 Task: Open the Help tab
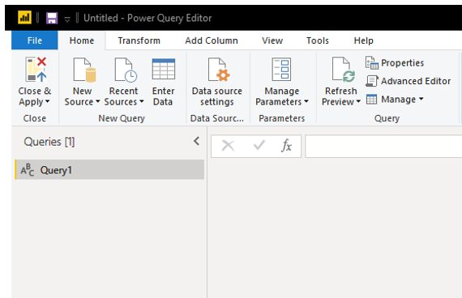coord(363,40)
